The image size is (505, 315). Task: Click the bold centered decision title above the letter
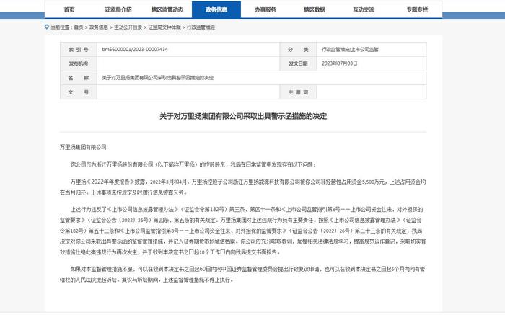point(243,116)
